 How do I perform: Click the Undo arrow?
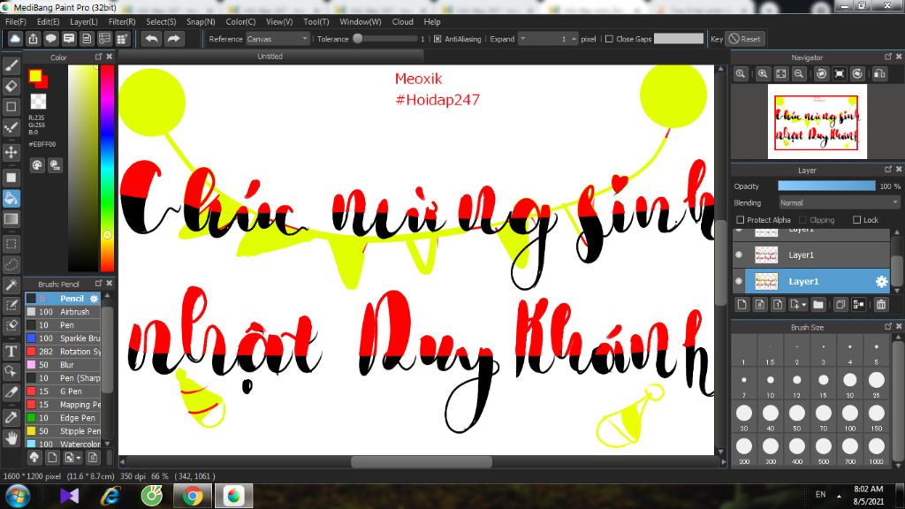(x=151, y=39)
